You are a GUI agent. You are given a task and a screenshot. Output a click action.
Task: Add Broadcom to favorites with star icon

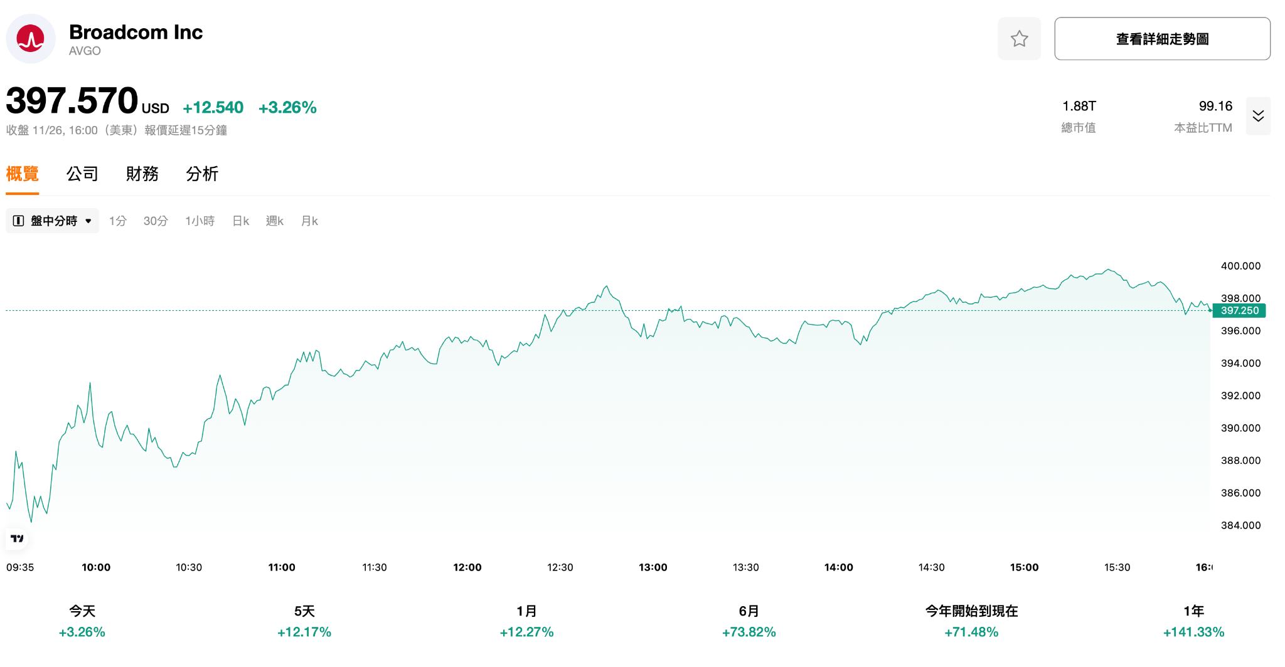click(x=1019, y=39)
